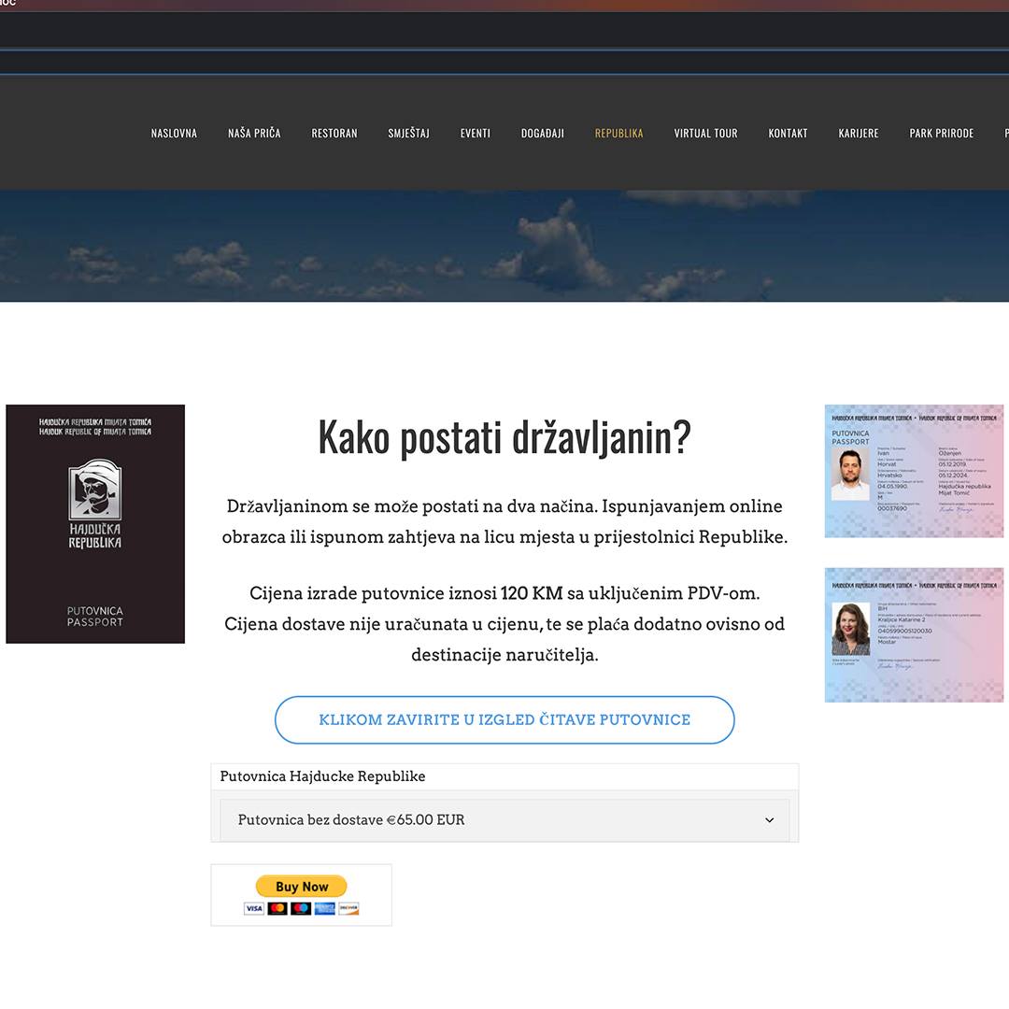
Task: Click the Putovnica Hajducke Republike label
Action: click(322, 776)
